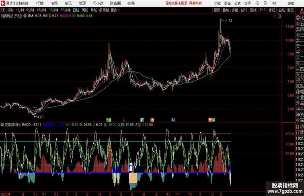The image size is (304, 196).
Task: Open the 发现 menu
Action: (x=82, y=3)
